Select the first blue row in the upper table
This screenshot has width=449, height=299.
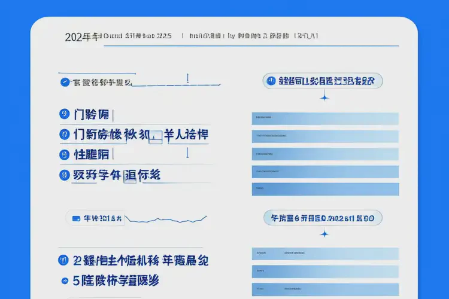[x=325, y=118]
